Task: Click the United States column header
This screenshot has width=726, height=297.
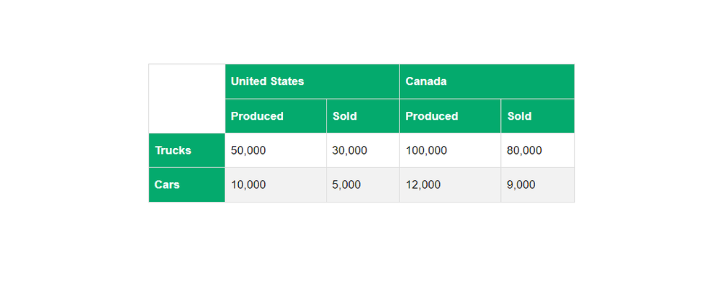Action: click(267, 81)
